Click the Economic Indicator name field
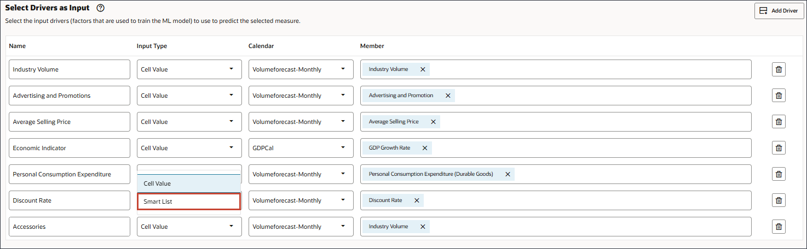Image resolution: width=807 pixels, height=249 pixels. pyautogui.click(x=70, y=148)
